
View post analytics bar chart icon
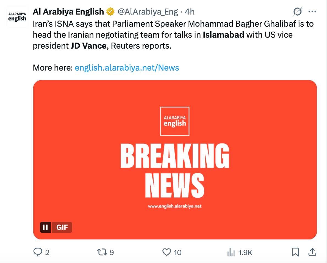(x=231, y=252)
